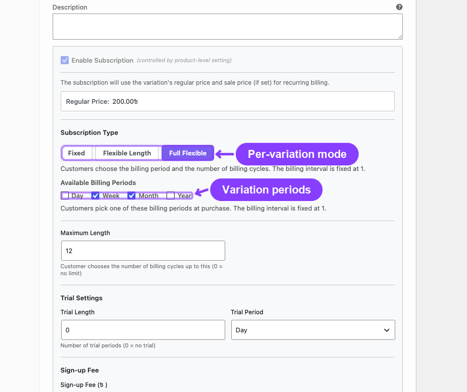Click the Available Billing Periods label
The height and width of the screenshot is (392, 467).
98,183
